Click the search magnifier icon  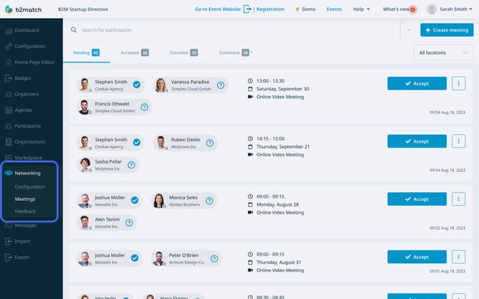(x=74, y=31)
